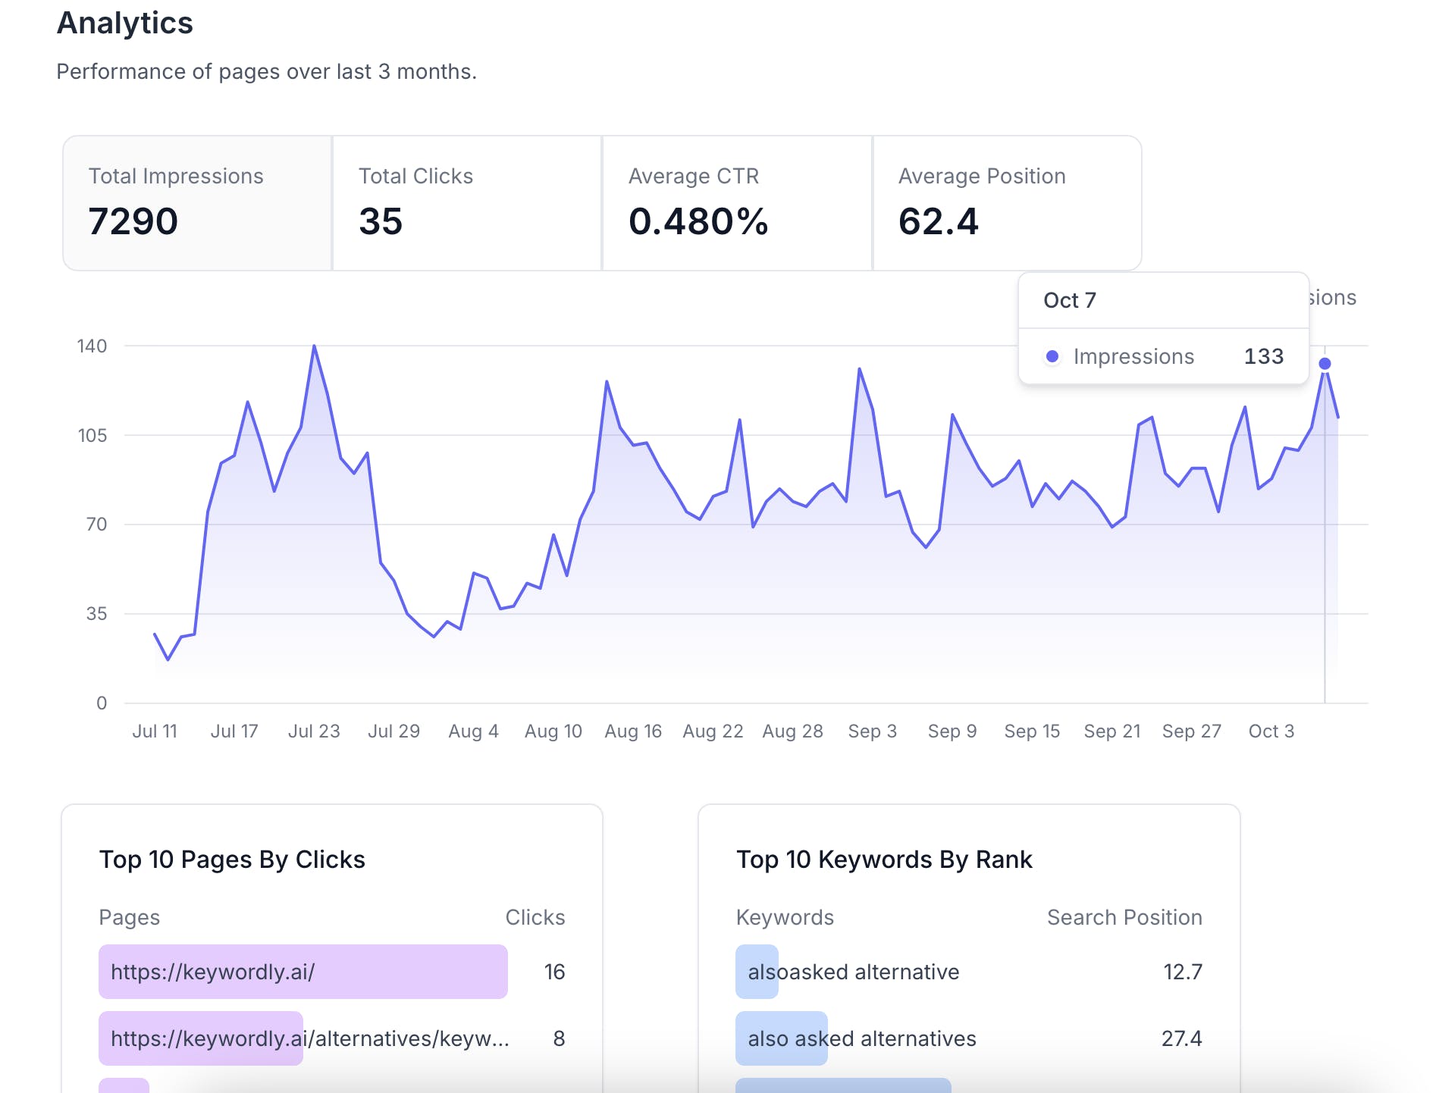
Task: Click the 0.480% average CTR value
Action: coord(698,221)
